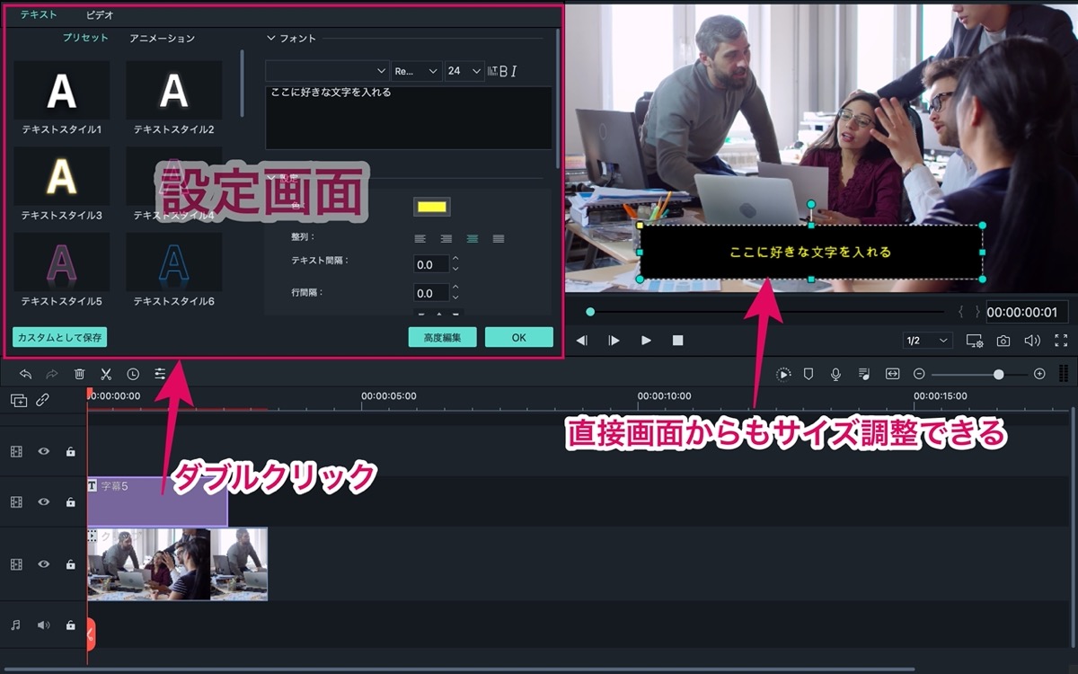Click the preview playback progress handle
Viewport: 1078px width, 674px height.
(x=590, y=312)
